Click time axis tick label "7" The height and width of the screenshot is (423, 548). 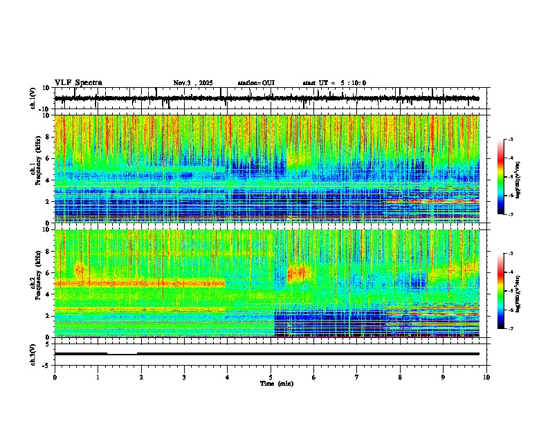[x=357, y=377]
